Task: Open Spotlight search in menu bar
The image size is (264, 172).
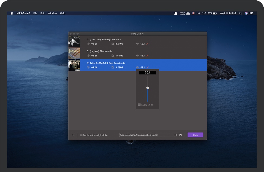Action: pyautogui.click(x=240, y=13)
